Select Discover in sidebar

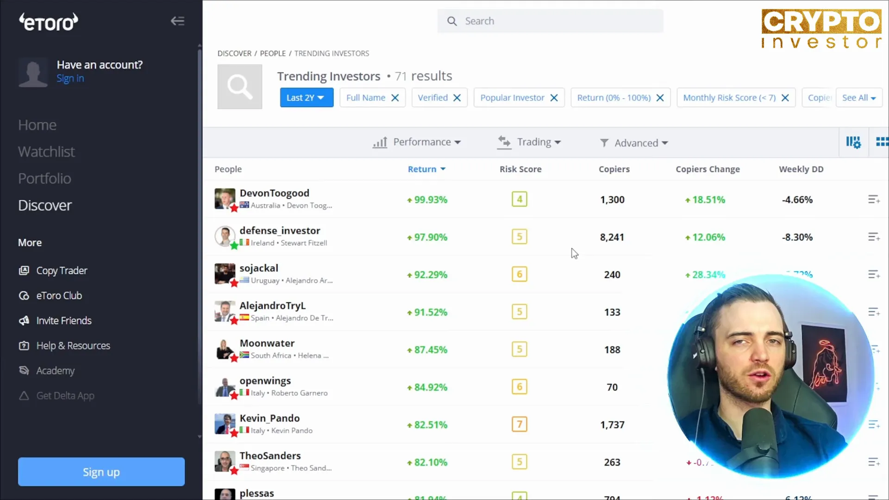tap(45, 206)
